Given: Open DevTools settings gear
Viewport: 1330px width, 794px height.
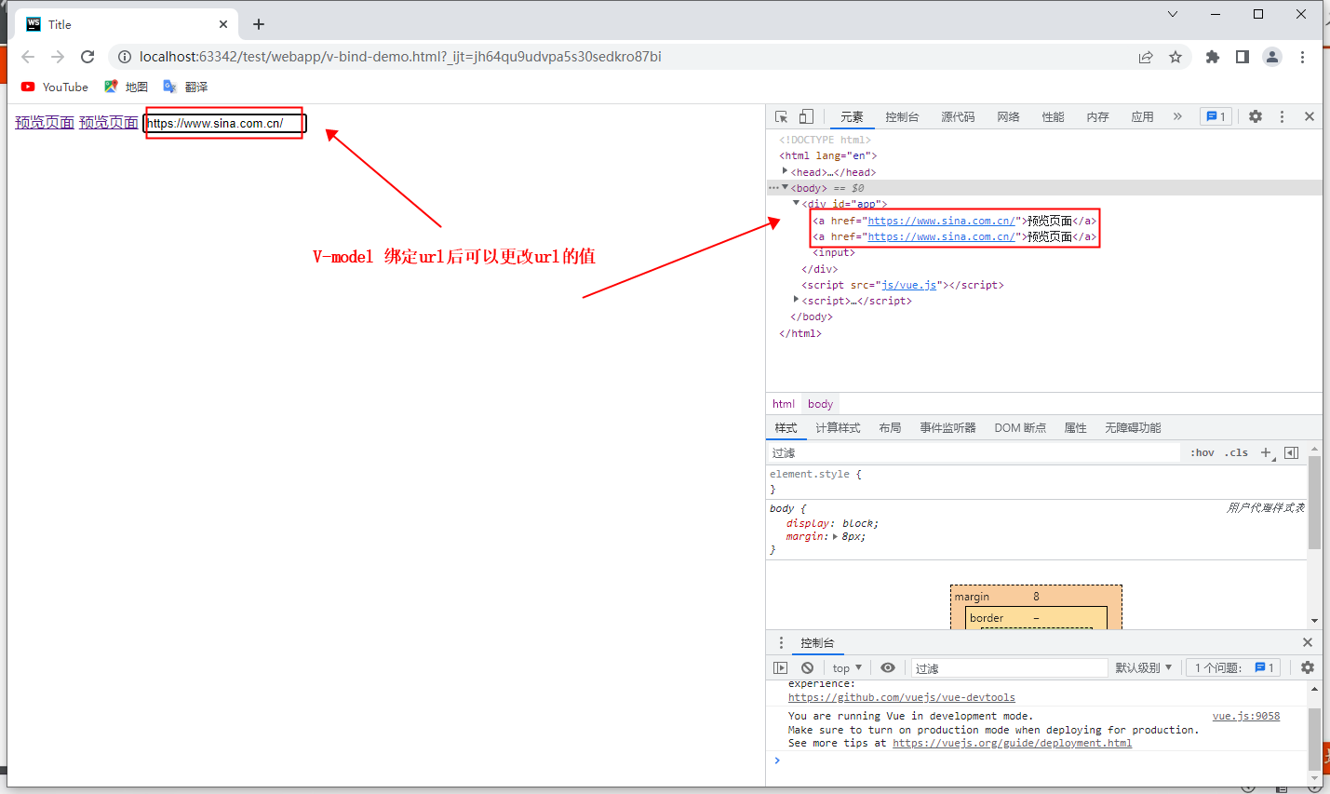Looking at the screenshot, I should [1256, 116].
